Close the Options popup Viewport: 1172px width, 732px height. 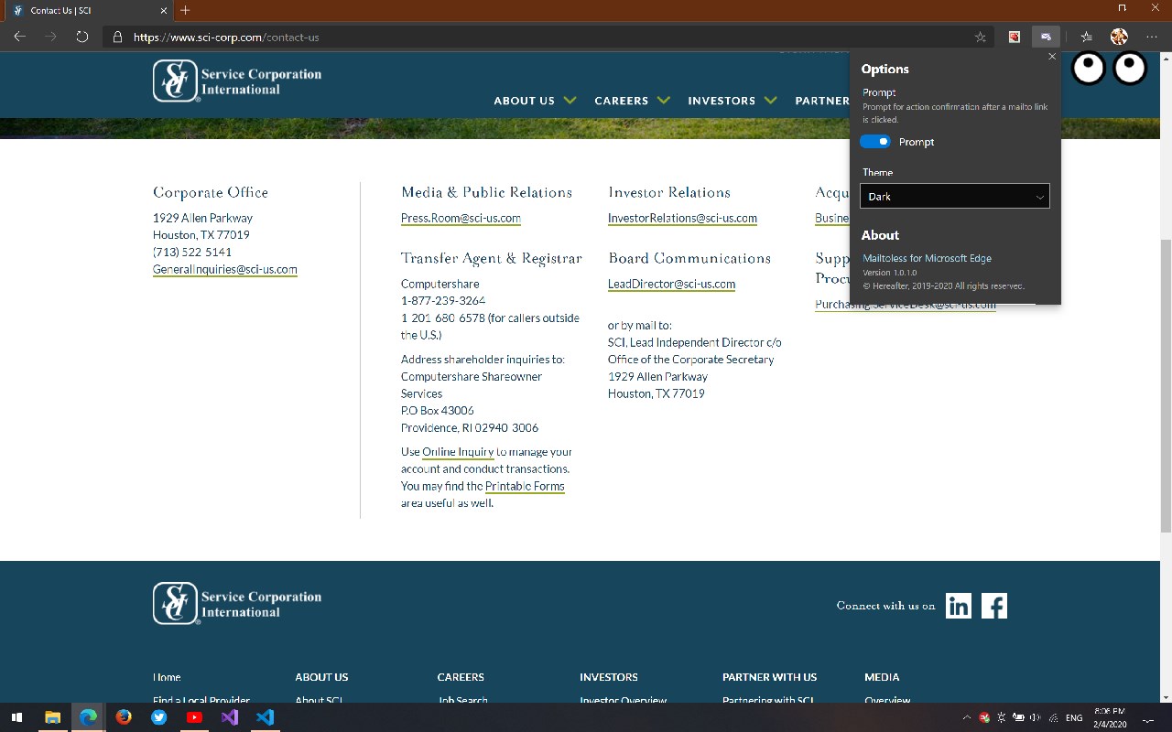[x=1052, y=57]
